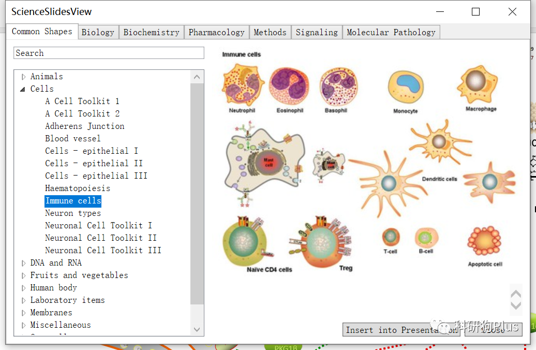The width and height of the screenshot is (536, 350).
Task: Click Insert into Presentation button
Action: [x=401, y=330]
